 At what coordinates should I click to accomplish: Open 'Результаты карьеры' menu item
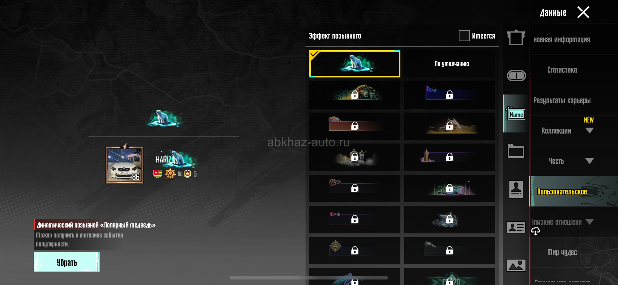coord(562,101)
